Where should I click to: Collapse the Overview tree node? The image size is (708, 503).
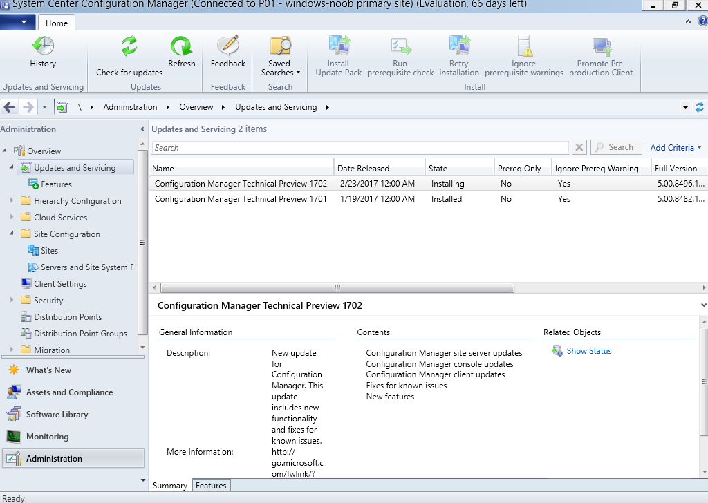click(5, 150)
